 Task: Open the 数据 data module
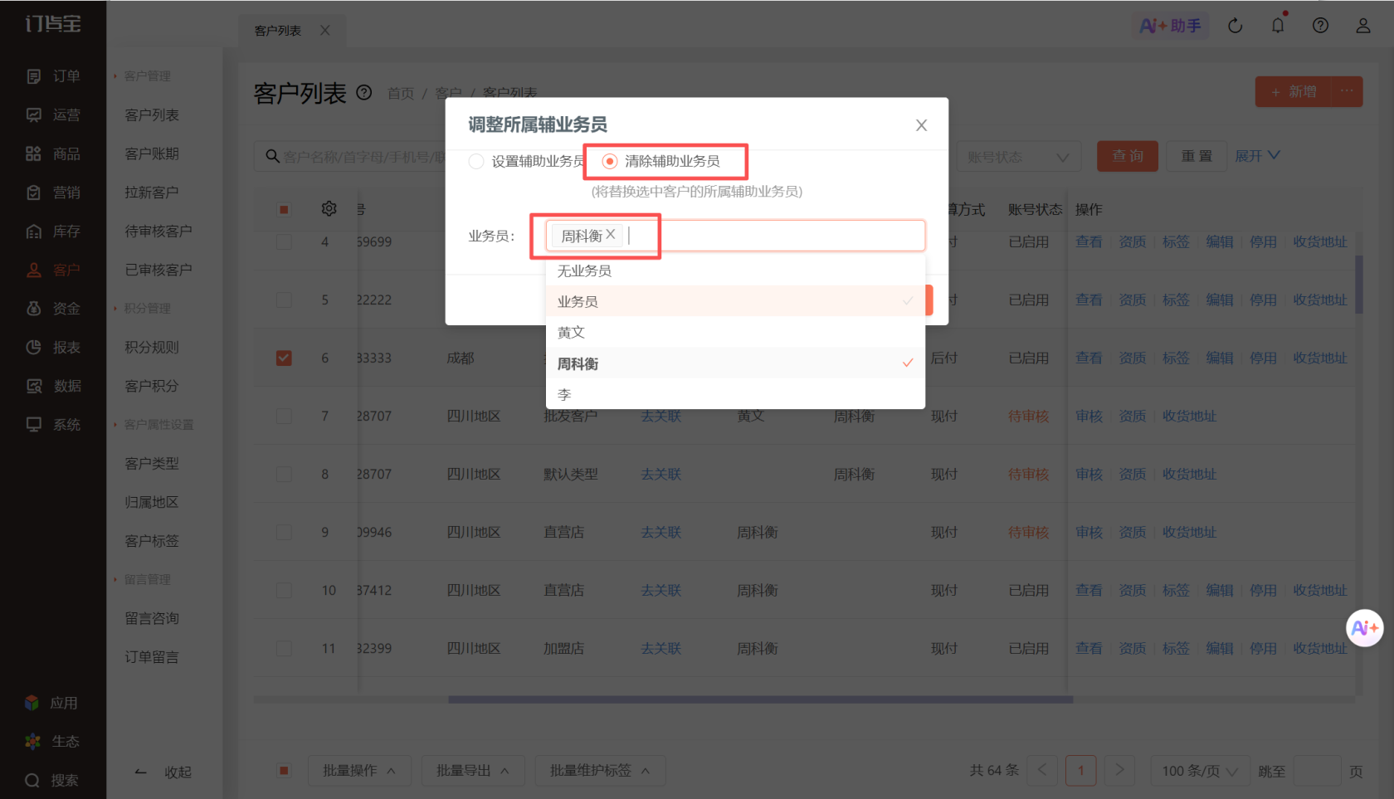(x=53, y=386)
